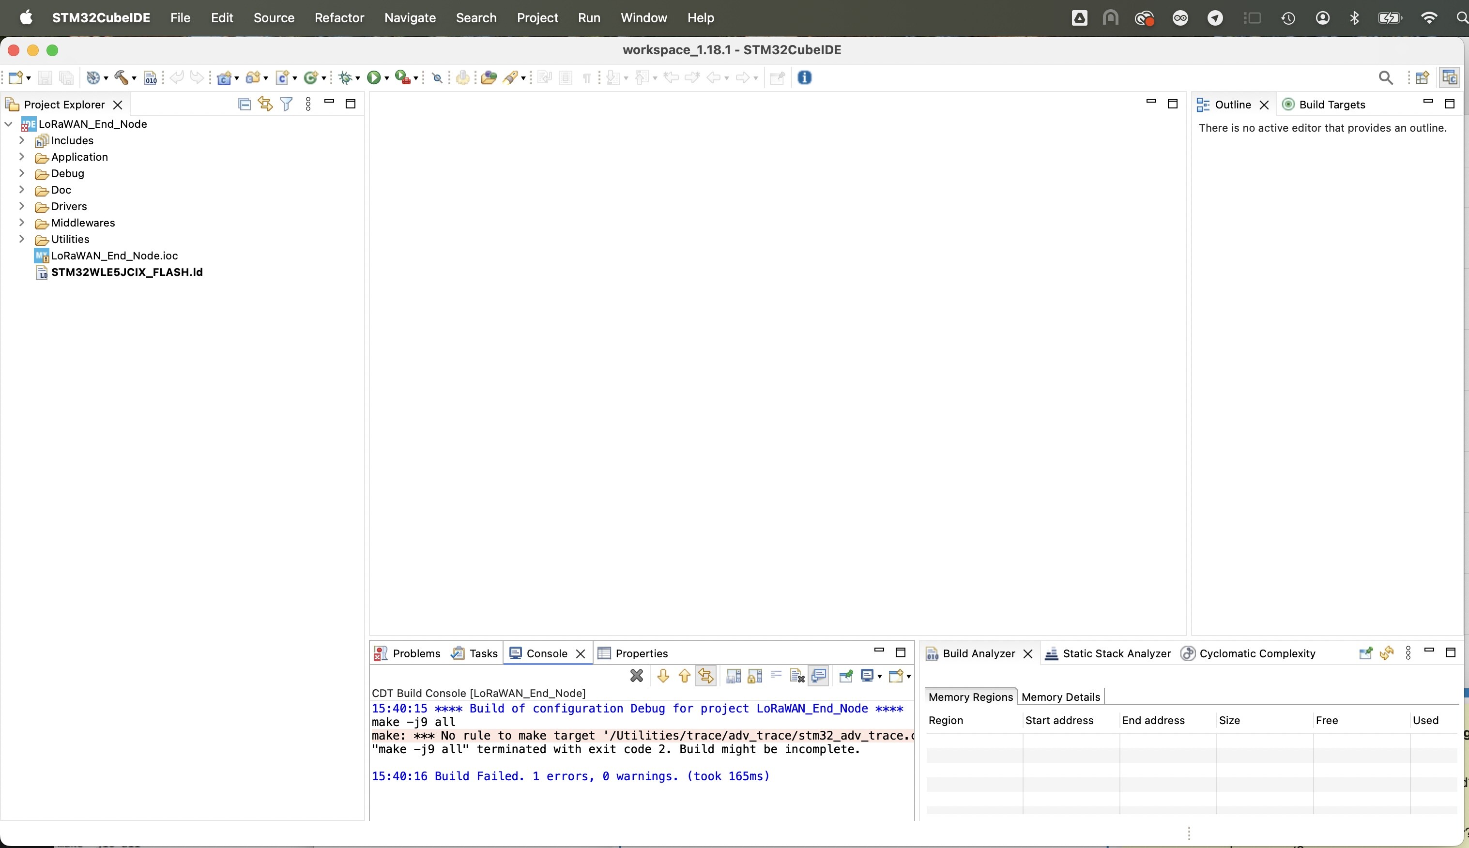The width and height of the screenshot is (1469, 848).
Task: Select LoRaWAN_End_Node.ioc file
Action: pyautogui.click(x=106, y=256)
